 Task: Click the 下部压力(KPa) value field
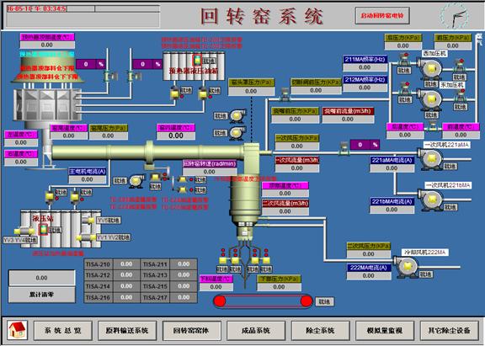point(279,287)
